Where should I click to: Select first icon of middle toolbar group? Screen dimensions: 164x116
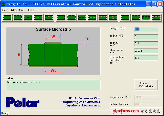[61, 17]
